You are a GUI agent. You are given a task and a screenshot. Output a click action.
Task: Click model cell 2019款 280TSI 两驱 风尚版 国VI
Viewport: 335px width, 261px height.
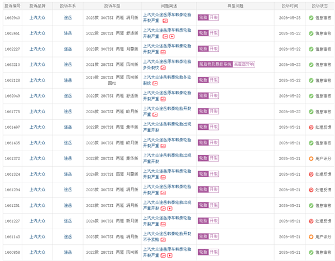pyautogui.click(x=112, y=80)
